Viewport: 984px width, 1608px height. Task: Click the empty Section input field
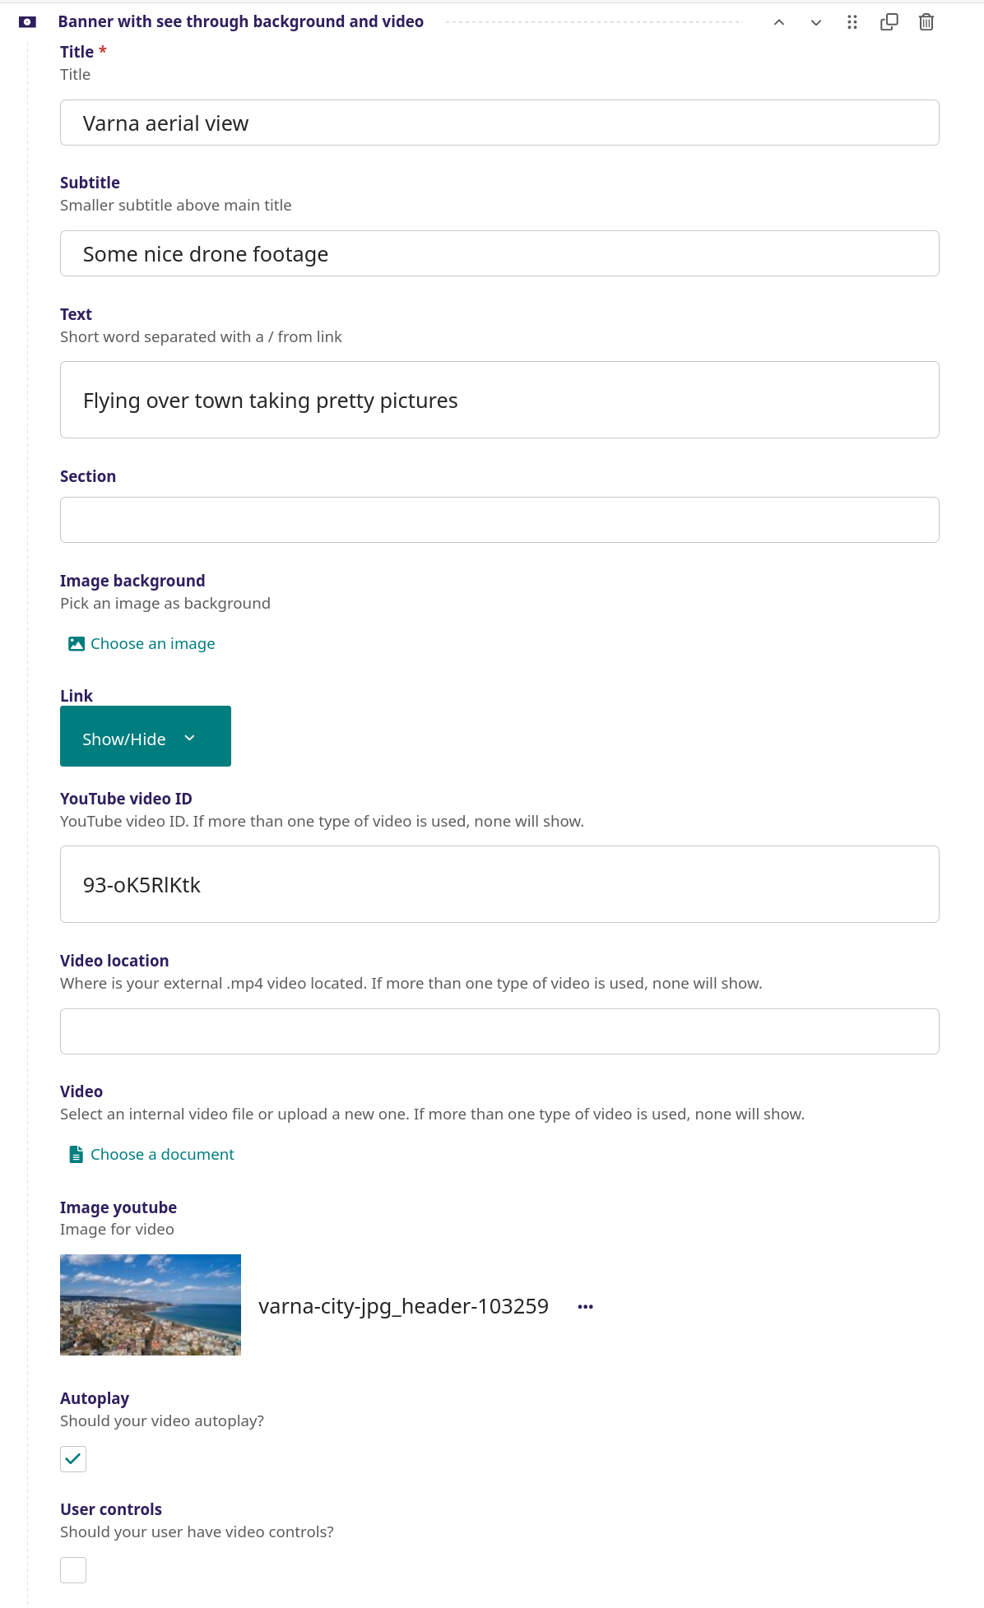point(499,520)
